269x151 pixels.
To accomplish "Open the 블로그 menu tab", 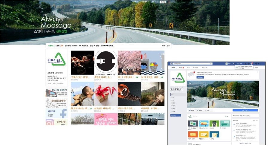I will click(x=59, y=46).
